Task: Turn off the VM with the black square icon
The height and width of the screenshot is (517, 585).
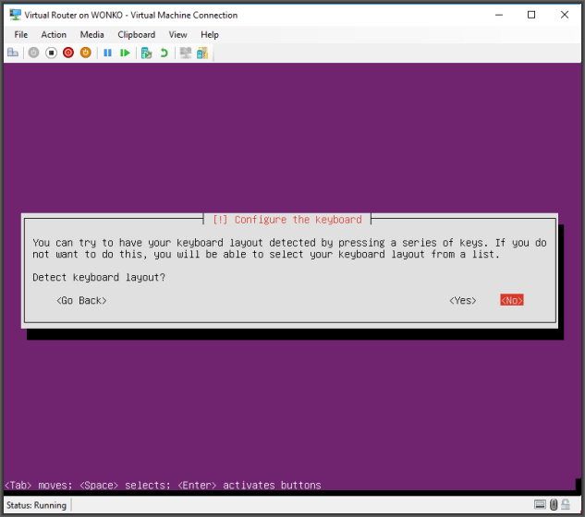Action: (x=51, y=53)
